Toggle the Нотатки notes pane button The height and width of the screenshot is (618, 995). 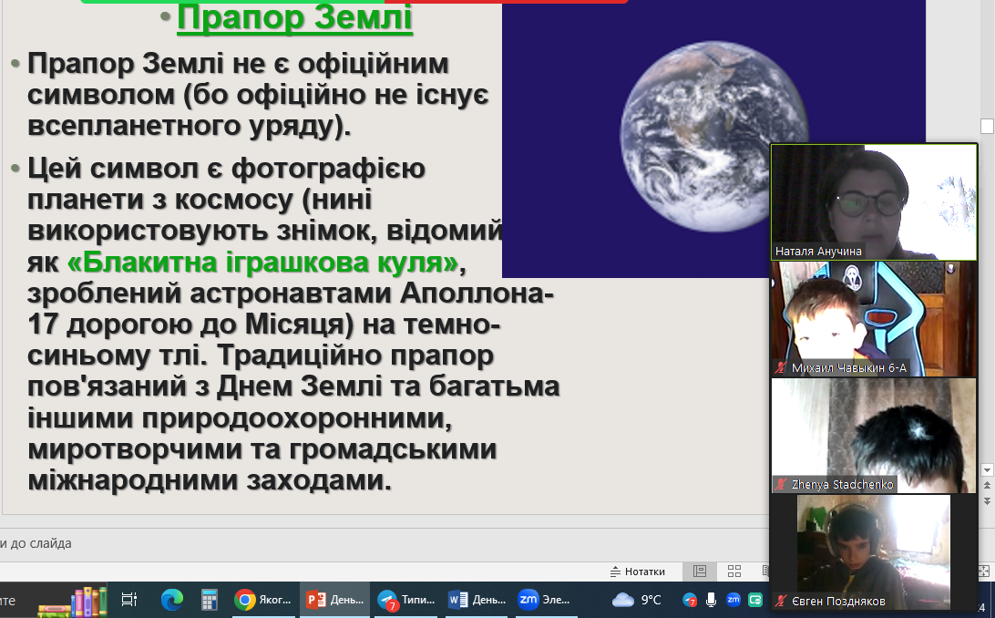[638, 572]
